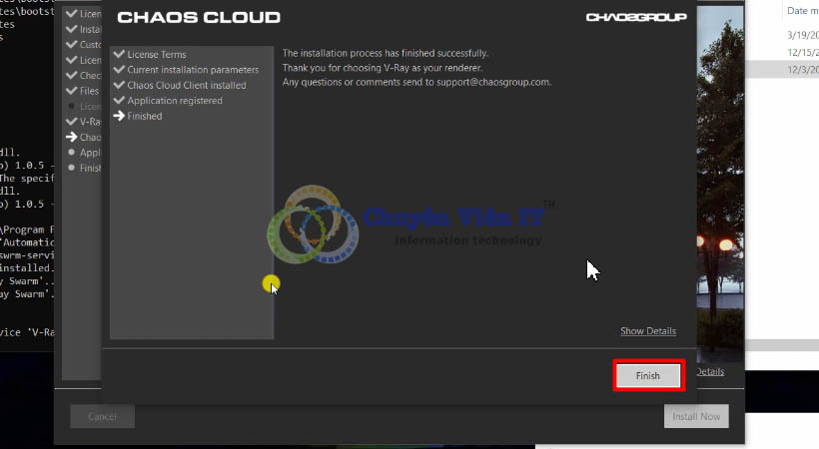Click the Details link behind the dialog
The height and width of the screenshot is (449, 819).
710,371
